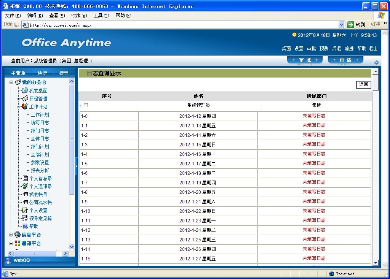The height and width of the screenshot is (279, 390).
Task: Expand the 日程管理 tree node
Action: (18, 98)
